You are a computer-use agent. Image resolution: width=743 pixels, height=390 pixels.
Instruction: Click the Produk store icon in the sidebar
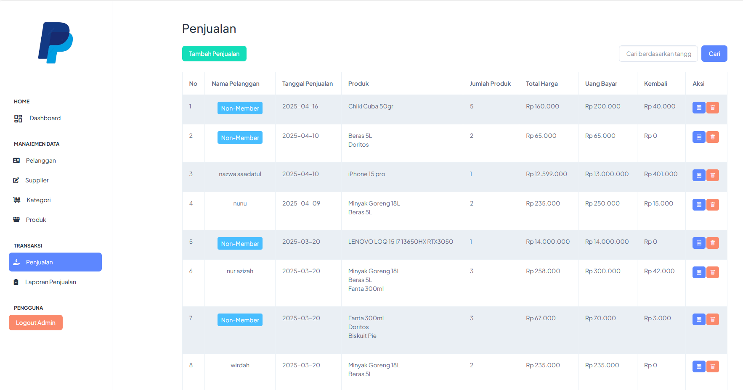click(x=16, y=220)
